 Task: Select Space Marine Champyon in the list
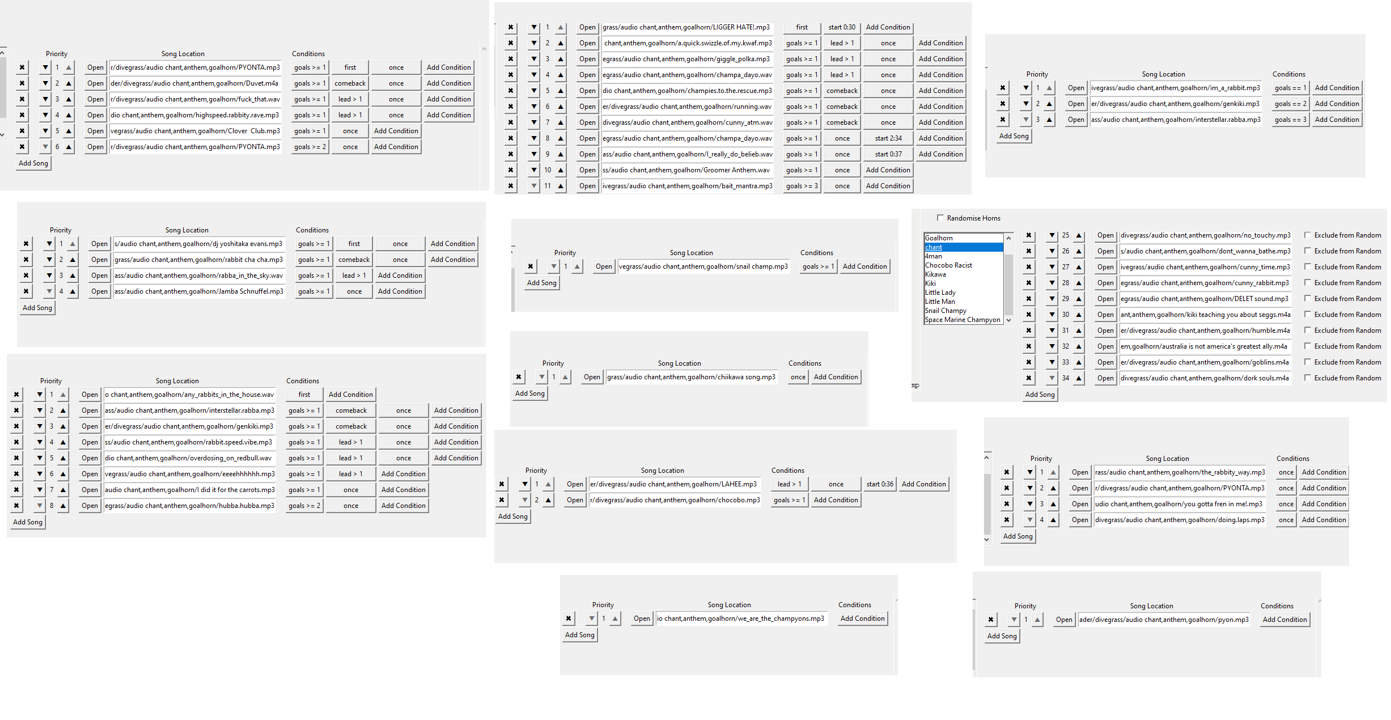pyautogui.click(x=964, y=320)
